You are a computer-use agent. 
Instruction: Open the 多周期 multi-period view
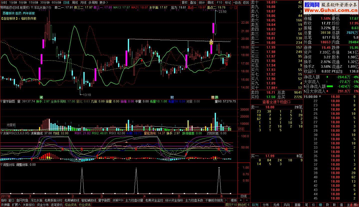(x=93, y=2)
